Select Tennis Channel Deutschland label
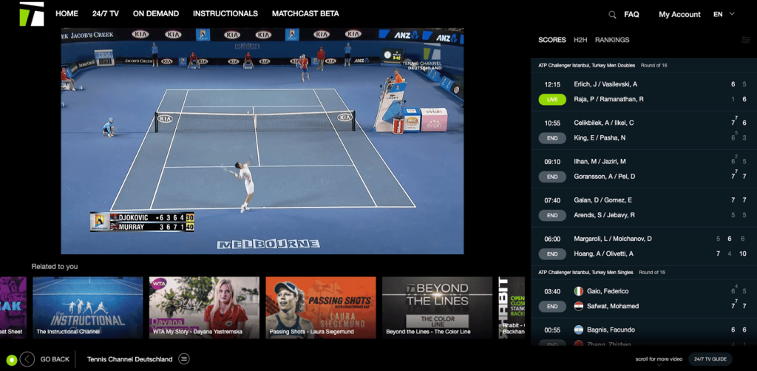This screenshot has height=371, width=757. (x=130, y=359)
